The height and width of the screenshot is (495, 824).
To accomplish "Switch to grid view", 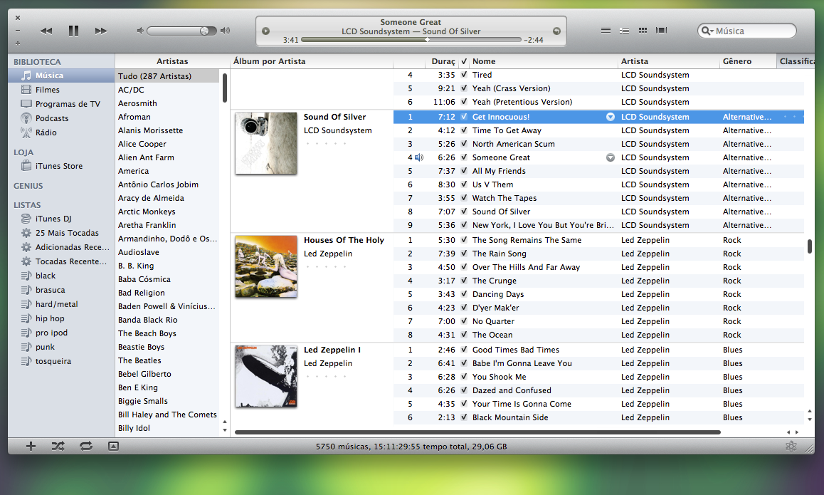I will pos(643,31).
